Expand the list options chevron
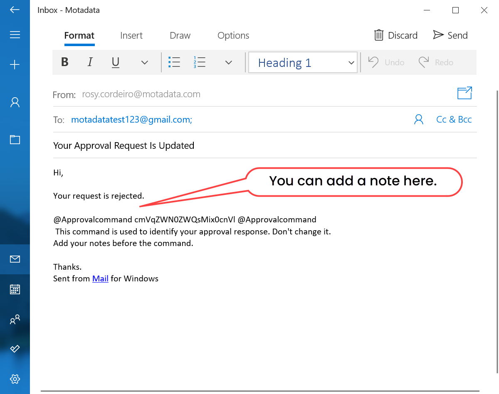The width and height of the screenshot is (499, 394). pos(228,62)
